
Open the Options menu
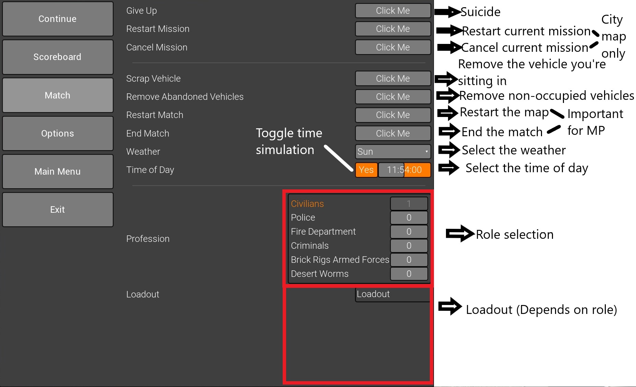pyautogui.click(x=58, y=133)
